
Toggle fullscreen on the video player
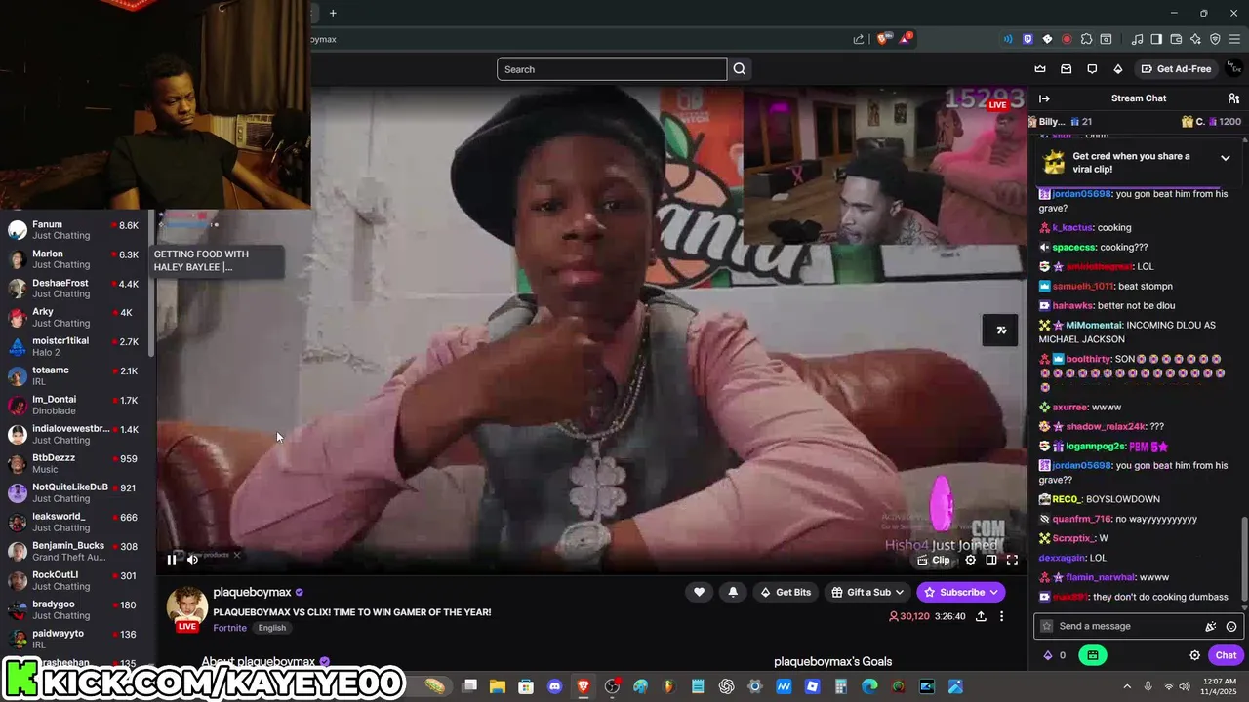coord(1012,560)
